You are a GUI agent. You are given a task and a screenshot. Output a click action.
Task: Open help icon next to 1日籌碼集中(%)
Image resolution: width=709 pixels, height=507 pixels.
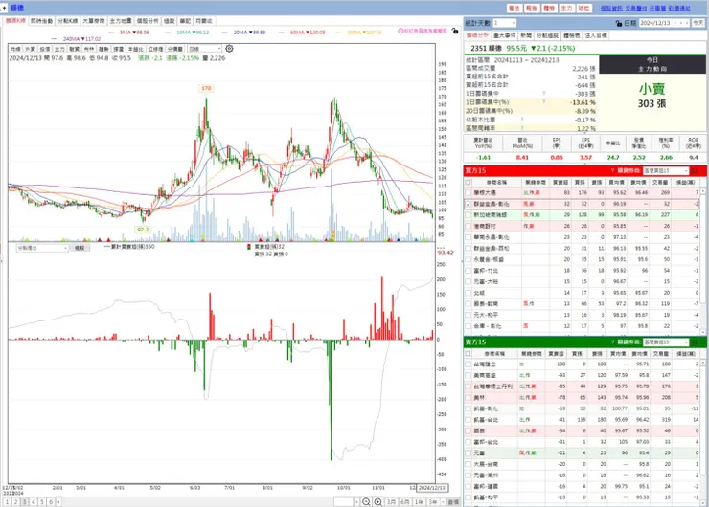pos(544,102)
